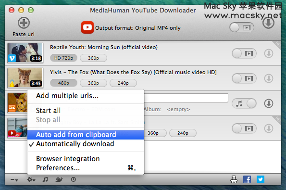Choose Auto add from clipboard
This screenshot has width=286, height=190.
click(x=86, y=135)
